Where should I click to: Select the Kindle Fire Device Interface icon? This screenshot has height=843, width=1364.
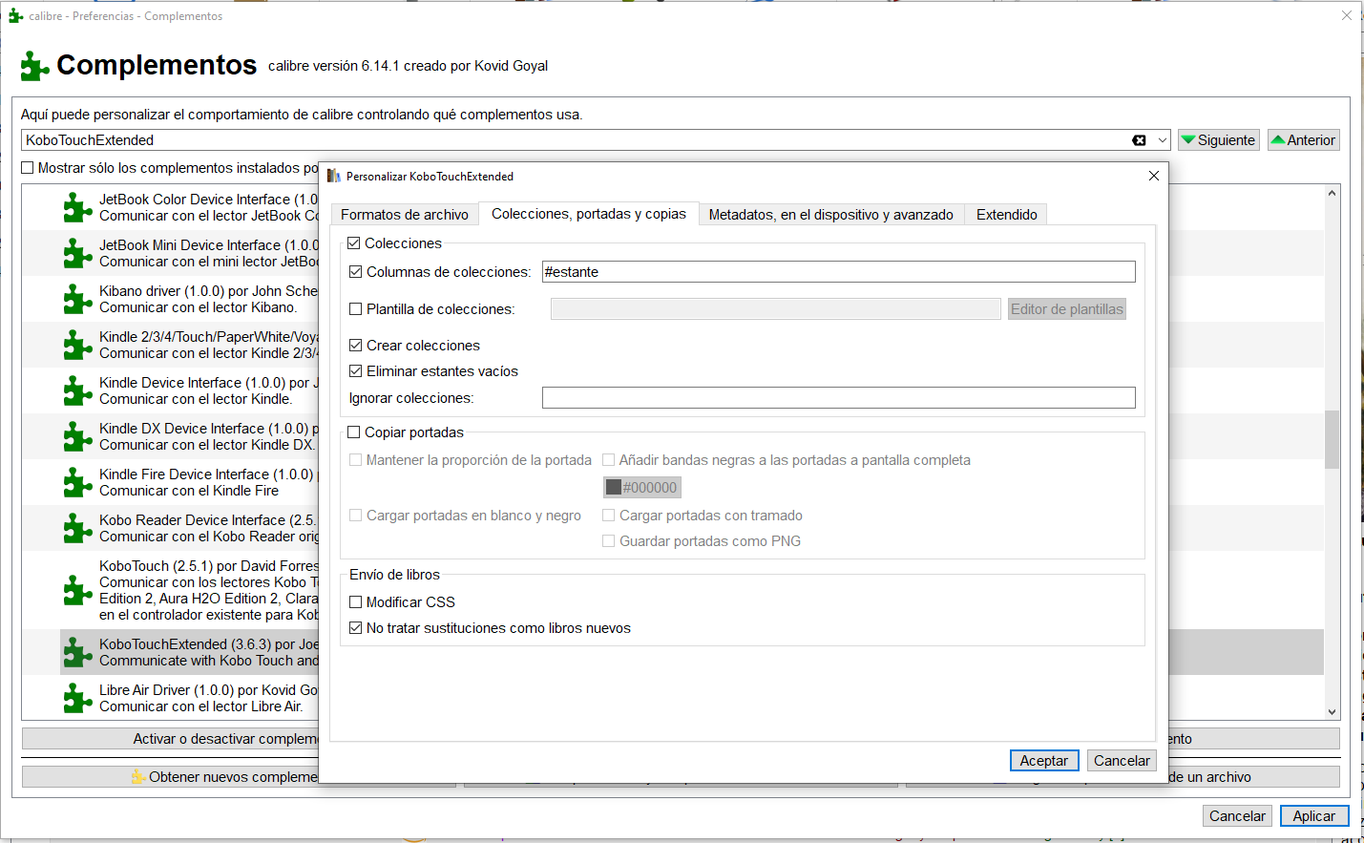click(77, 482)
